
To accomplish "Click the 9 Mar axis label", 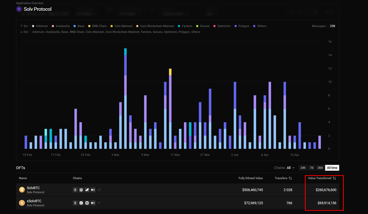I will pyautogui.click(x=145, y=155).
